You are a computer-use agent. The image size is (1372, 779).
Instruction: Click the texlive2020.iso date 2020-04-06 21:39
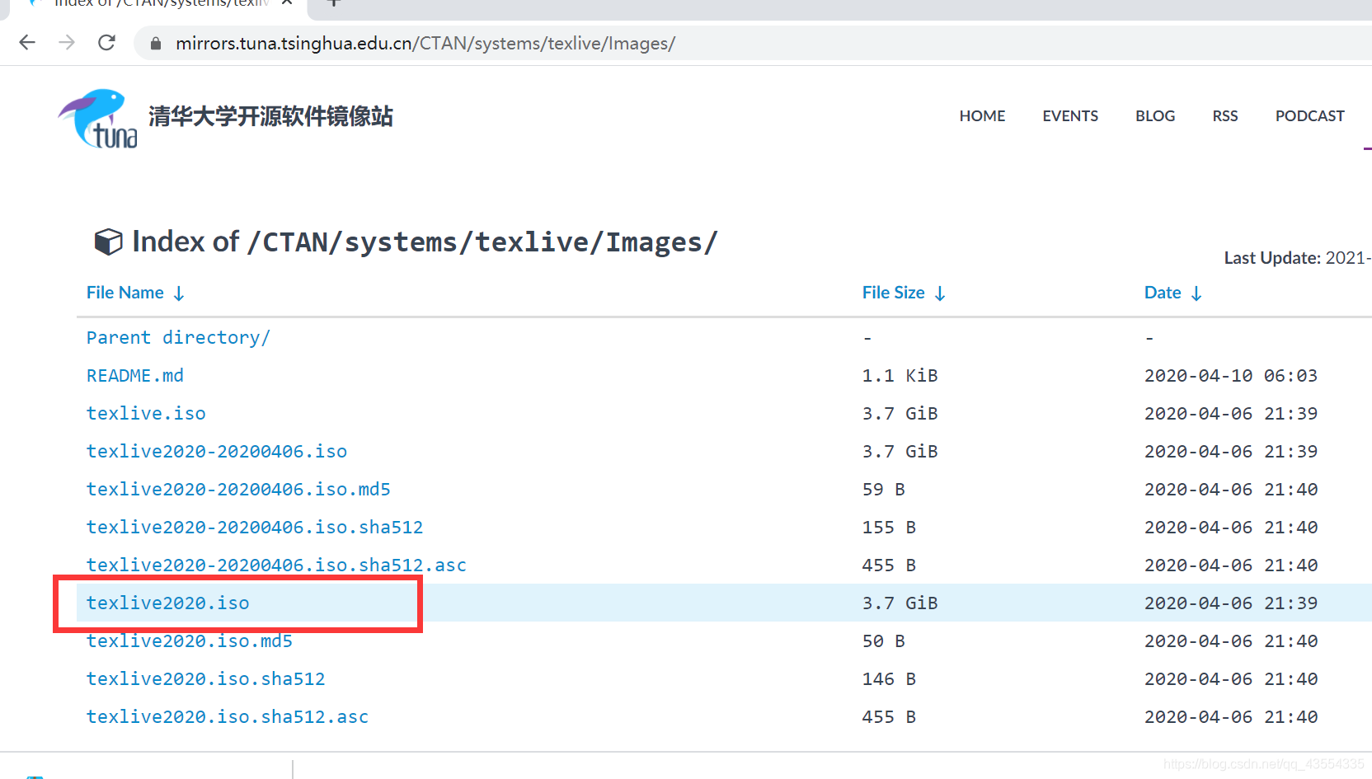1231,603
